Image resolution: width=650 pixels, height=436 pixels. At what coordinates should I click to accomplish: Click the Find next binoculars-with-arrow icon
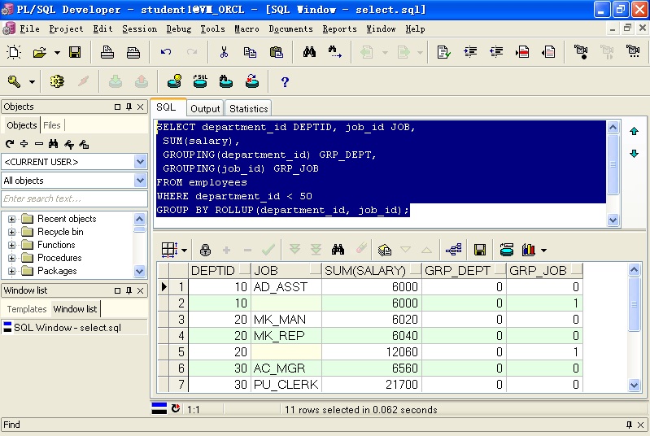pos(335,52)
